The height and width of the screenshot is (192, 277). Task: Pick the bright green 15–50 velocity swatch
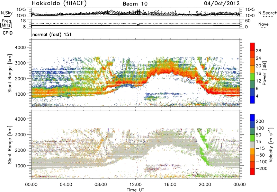coord(252,138)
